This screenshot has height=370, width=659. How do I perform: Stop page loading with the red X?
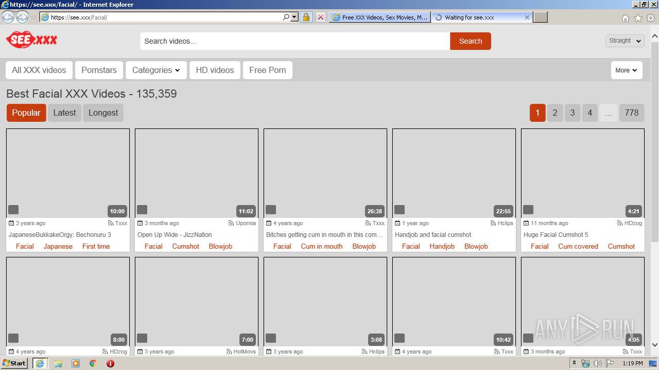(x=320, y=17)
